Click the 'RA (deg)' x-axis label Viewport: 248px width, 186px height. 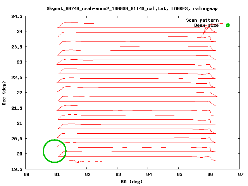click(132, 182)
